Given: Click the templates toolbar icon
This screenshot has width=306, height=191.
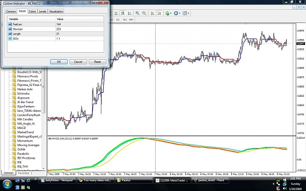Looking at the screenshot, I should coord(185,13).
